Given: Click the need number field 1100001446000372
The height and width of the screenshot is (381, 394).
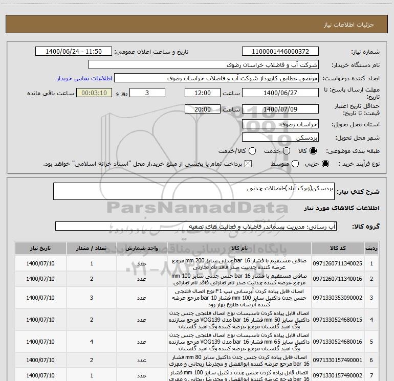Looking at the screenshot, I should tap(280, 51).
